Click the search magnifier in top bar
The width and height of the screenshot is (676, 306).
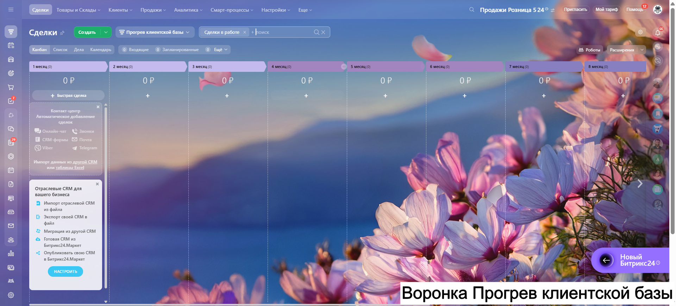coord(471,10)
